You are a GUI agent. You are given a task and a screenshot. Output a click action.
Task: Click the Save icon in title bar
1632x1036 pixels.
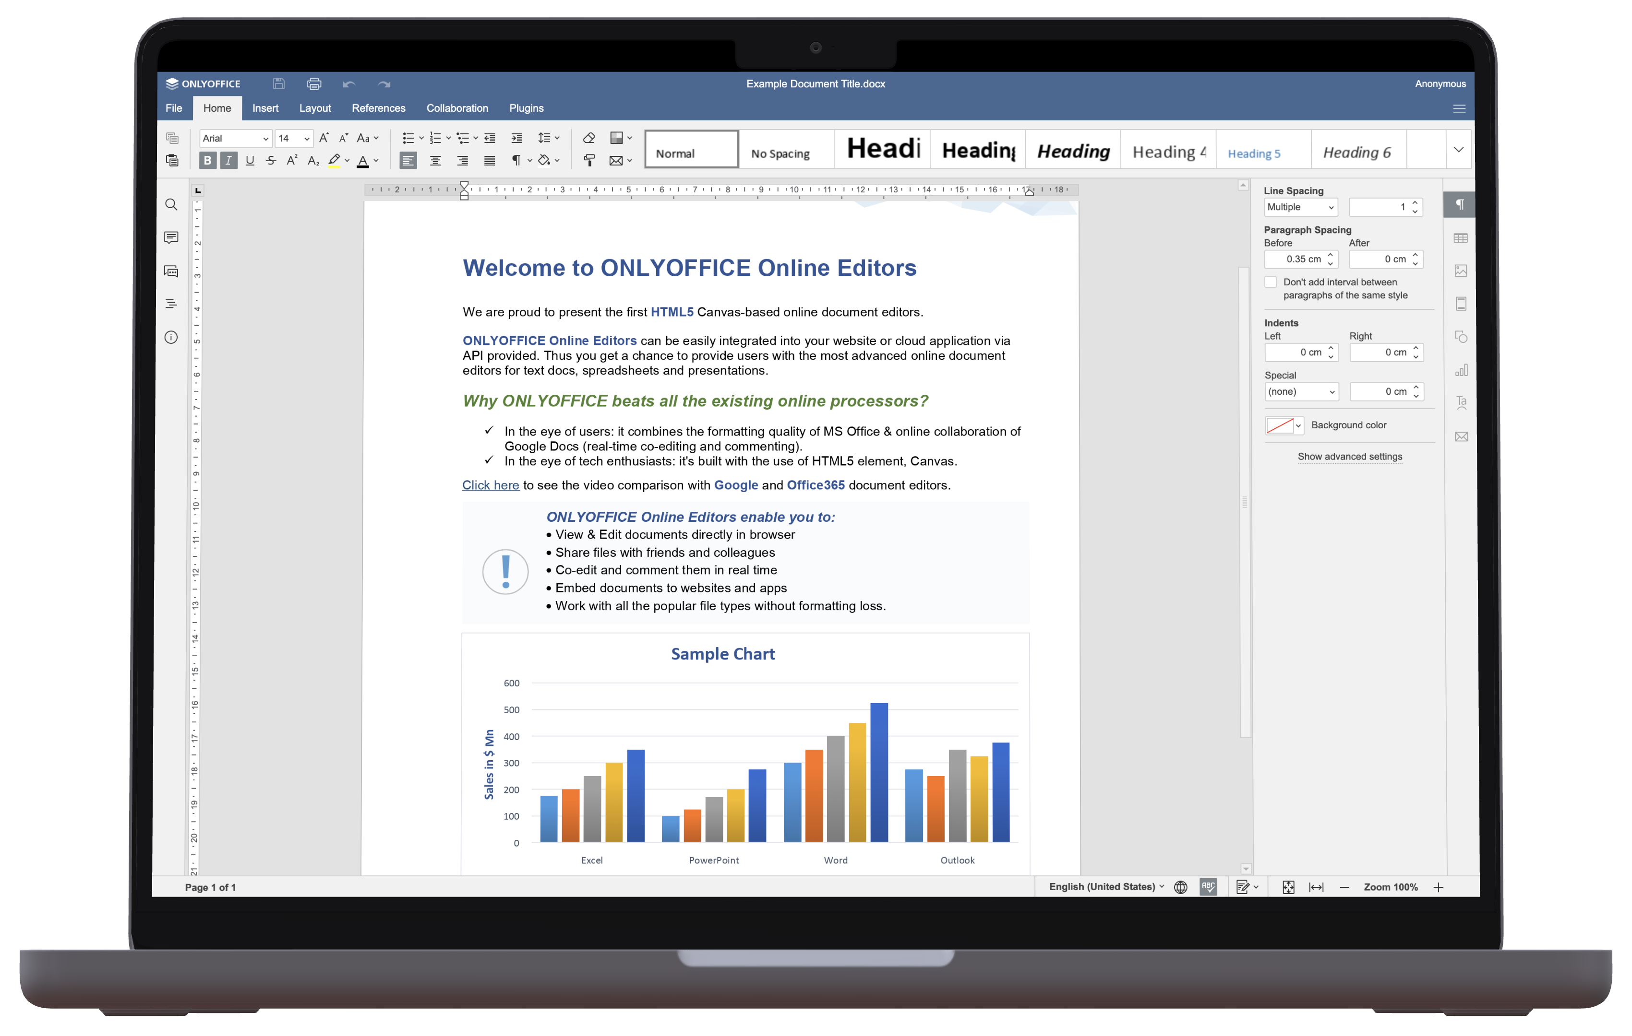tap(278, 83)
